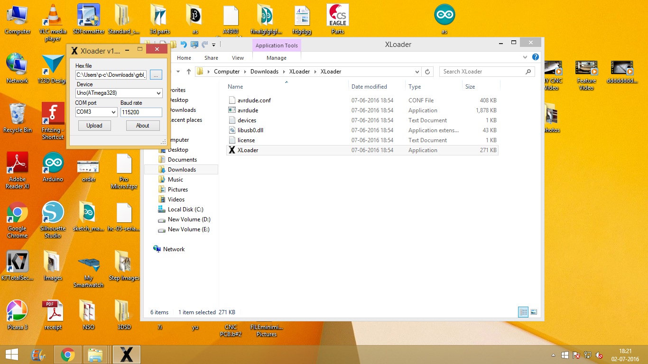Click the network icon in the system tray
648x364 pixels.
(x=588, y=355)
